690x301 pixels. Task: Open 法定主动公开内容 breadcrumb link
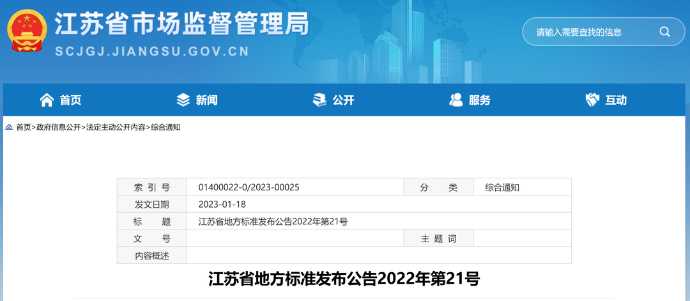coord(115,128)
